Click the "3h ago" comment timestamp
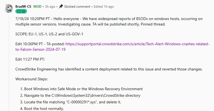This screenshot has width=214, height=111. pyautogui.click(x=50, y=6)
